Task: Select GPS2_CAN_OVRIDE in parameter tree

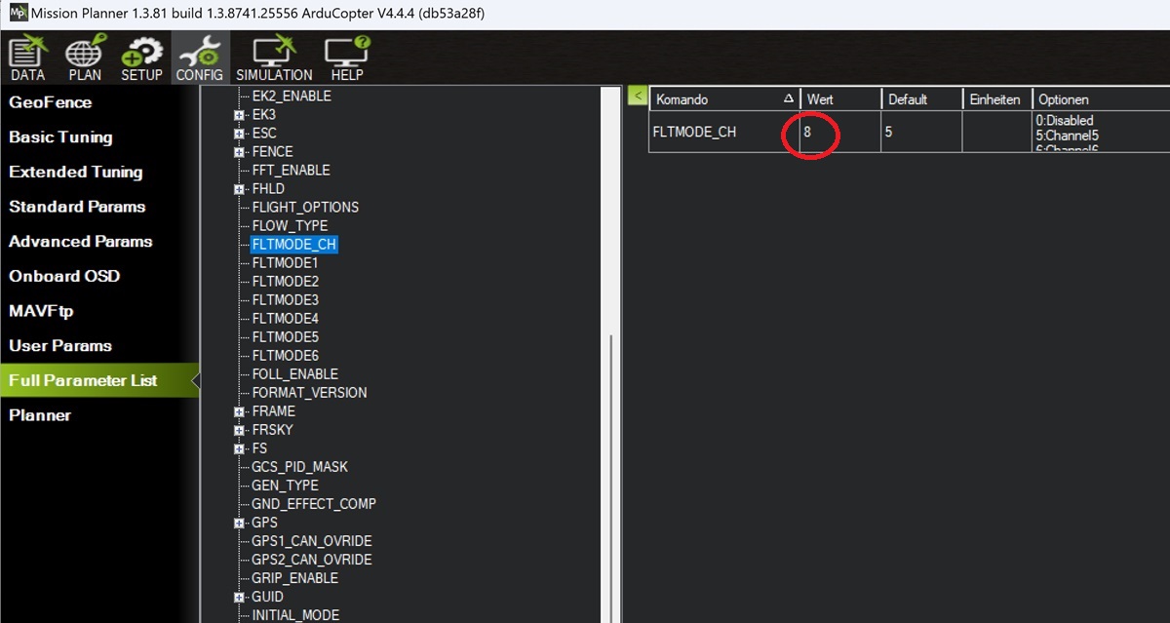Action: pyautogui.click(x=311, y=560)
